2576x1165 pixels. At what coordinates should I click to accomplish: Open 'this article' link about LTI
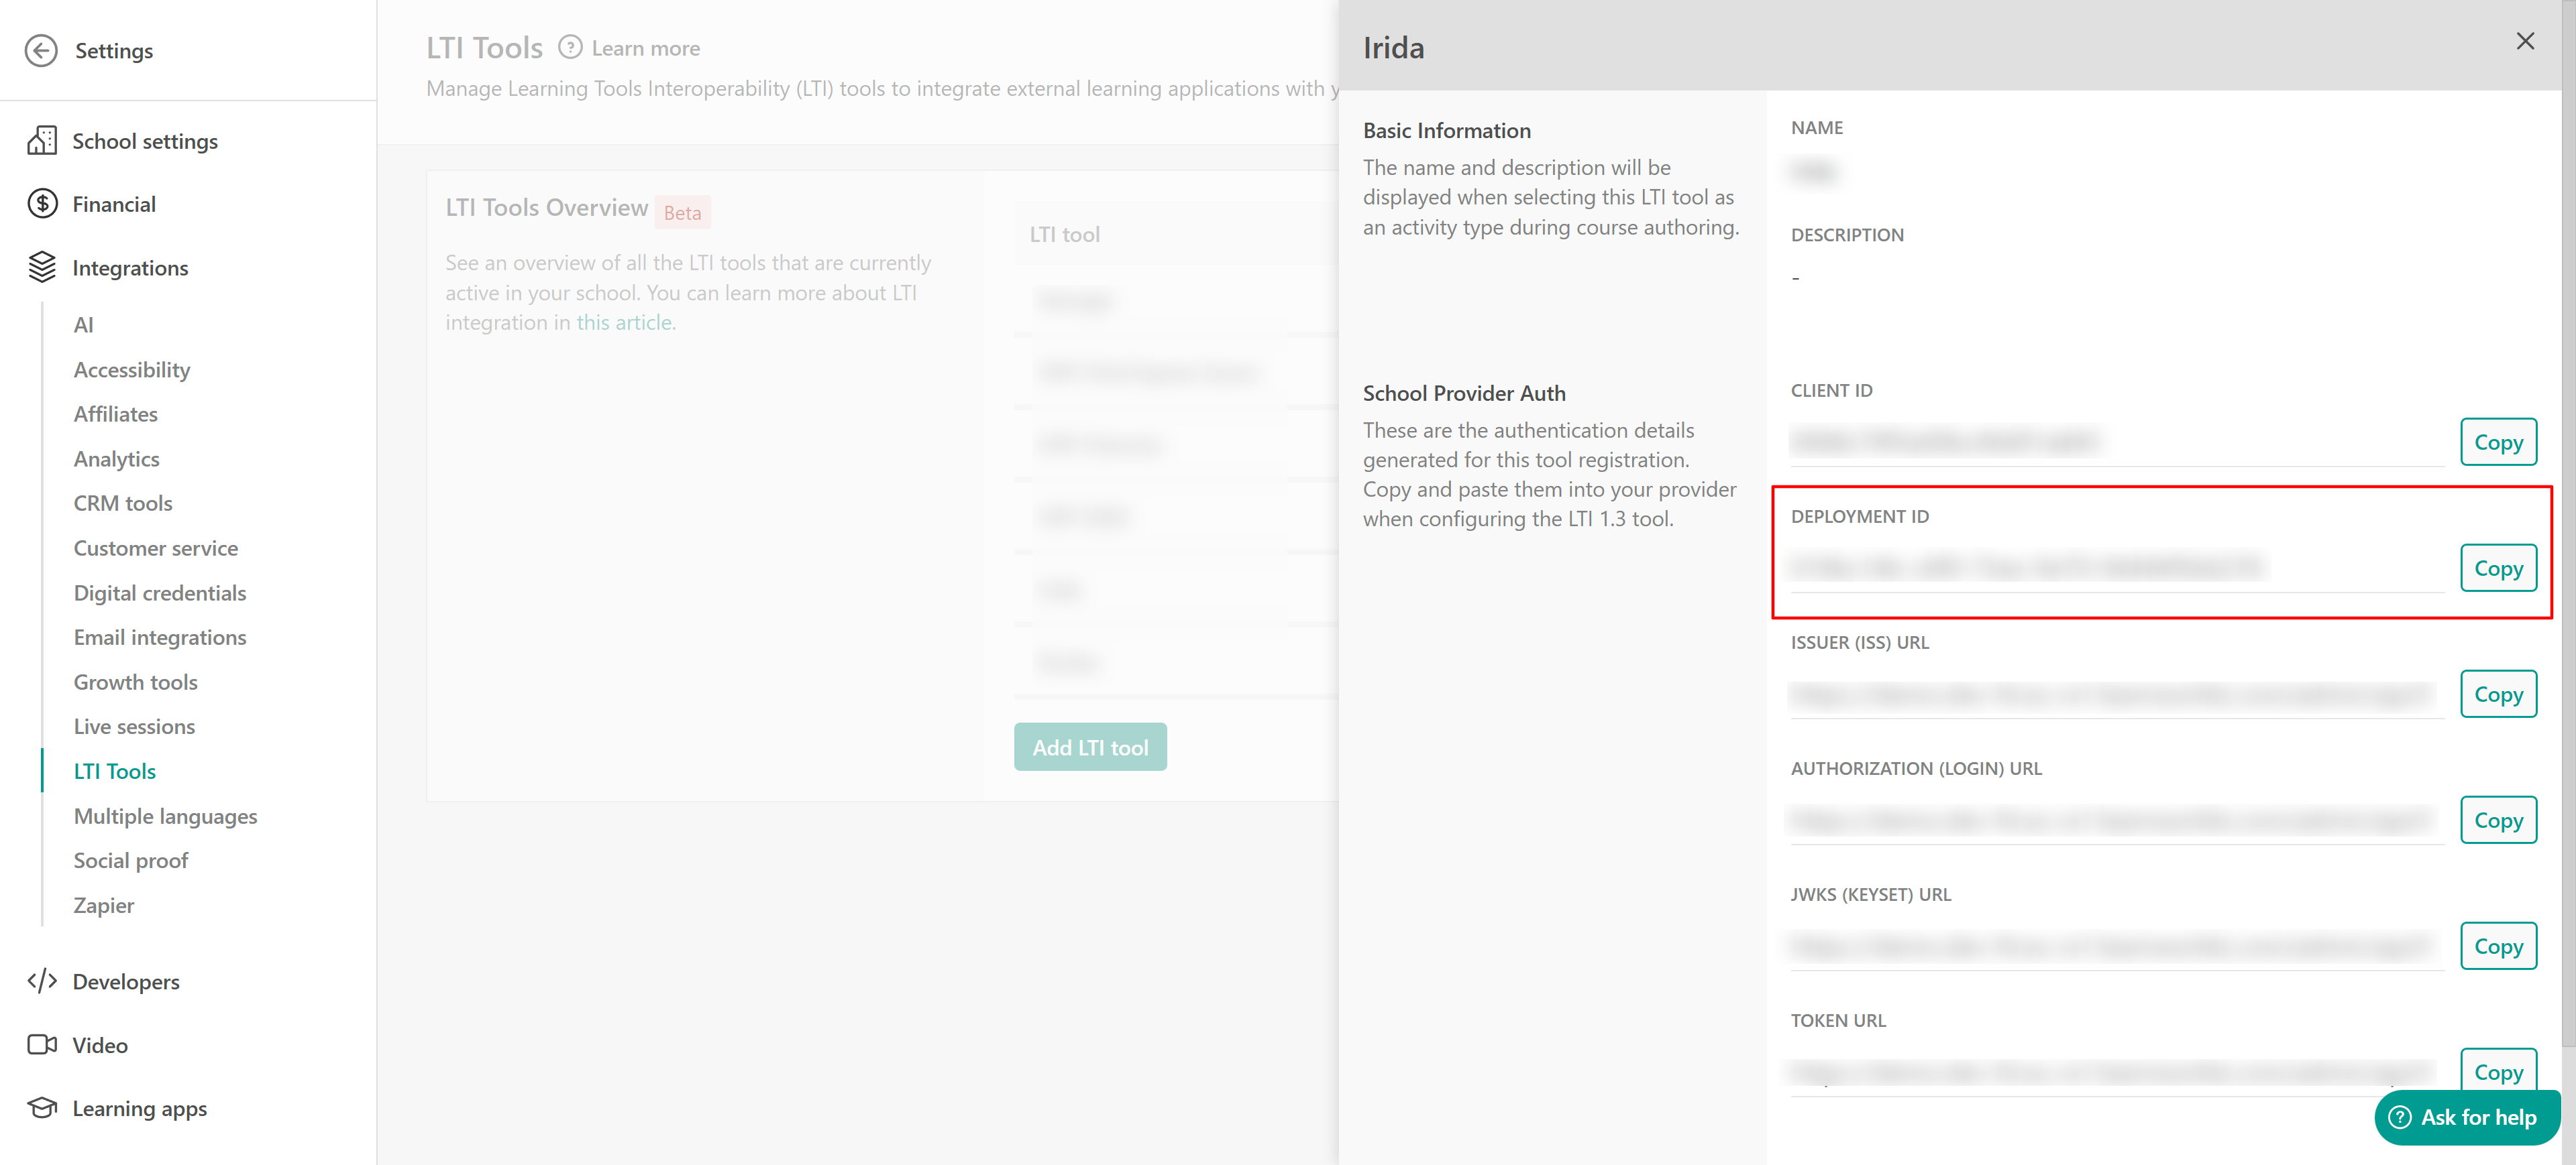click(624, 322)
